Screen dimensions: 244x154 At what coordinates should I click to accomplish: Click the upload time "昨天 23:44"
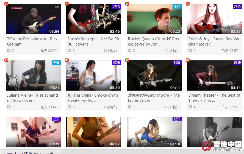pyautogui.click(x=48, y=107)
